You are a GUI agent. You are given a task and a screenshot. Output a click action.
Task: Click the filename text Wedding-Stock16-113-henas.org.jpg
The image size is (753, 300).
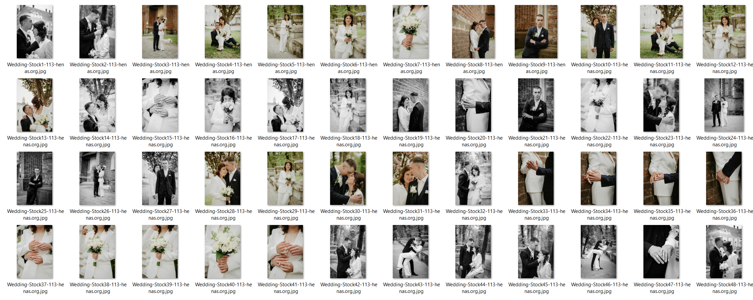coord(224,141)
